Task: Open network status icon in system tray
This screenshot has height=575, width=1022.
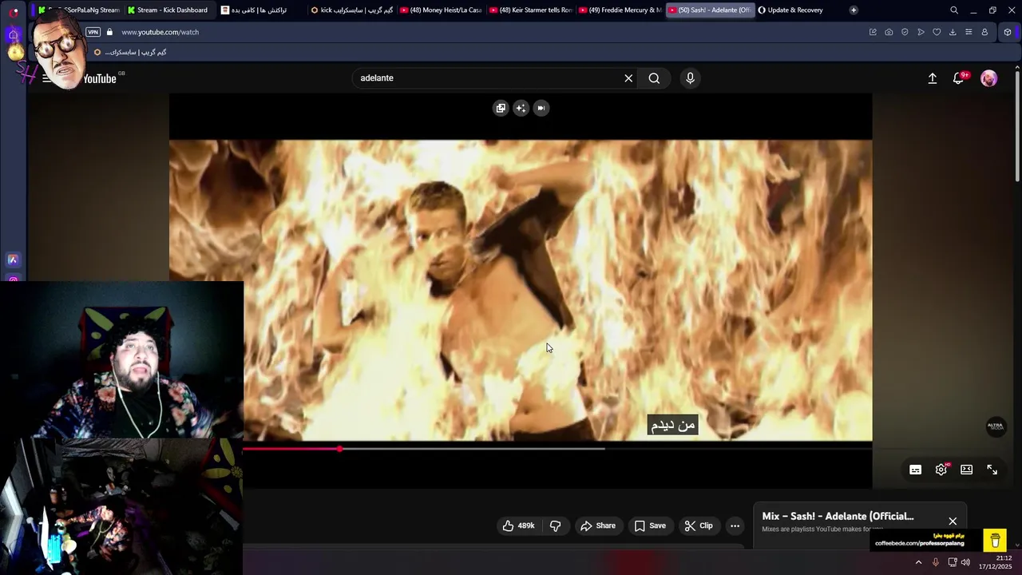Action: coord(952,562)
